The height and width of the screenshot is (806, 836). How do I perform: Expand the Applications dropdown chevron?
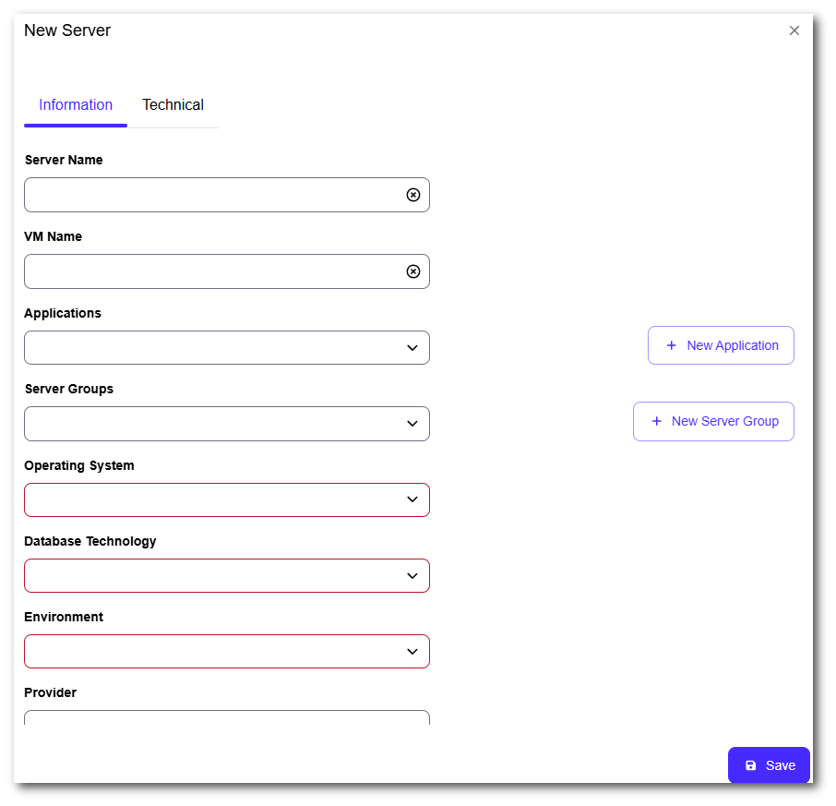[x=412, y=348]
